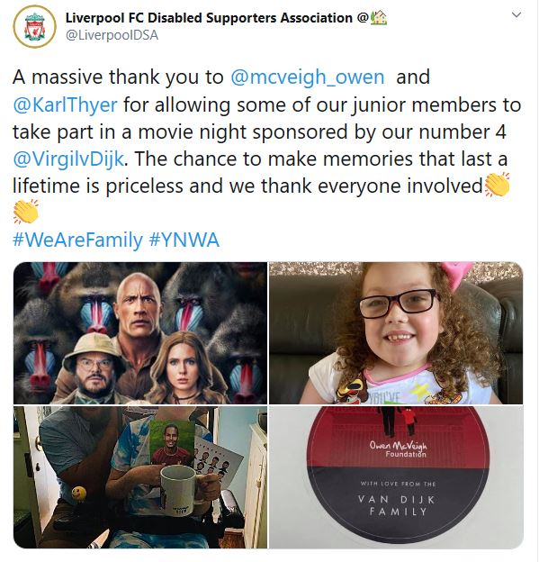Open the #YNWA hashtag
Screen dimensions: 539x562
[x=184, y=240]
